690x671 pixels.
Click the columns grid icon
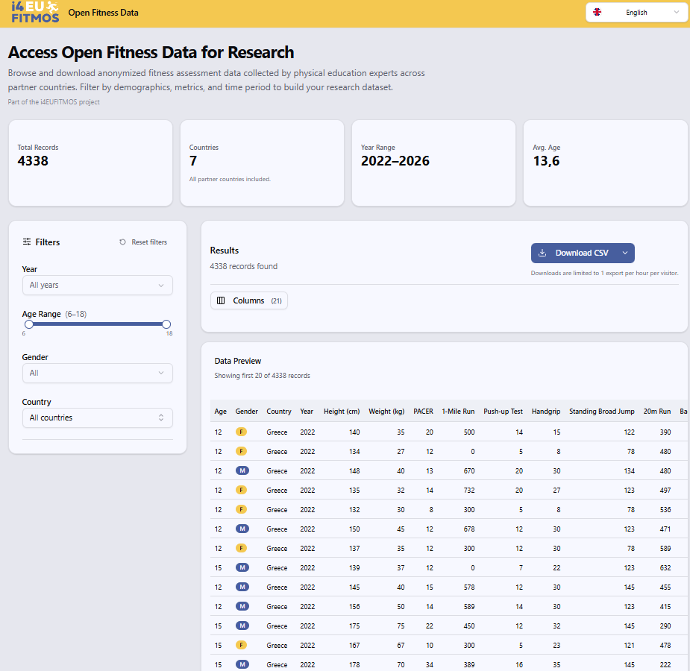click(221, 300)
